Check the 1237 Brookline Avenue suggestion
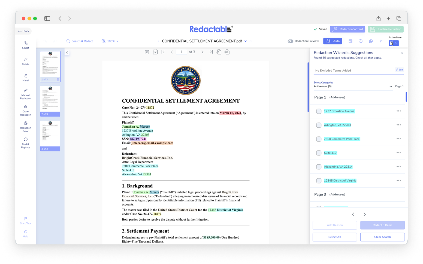 point(319,111)
